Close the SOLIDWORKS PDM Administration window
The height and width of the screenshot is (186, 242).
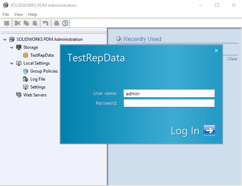coord(234,5)
